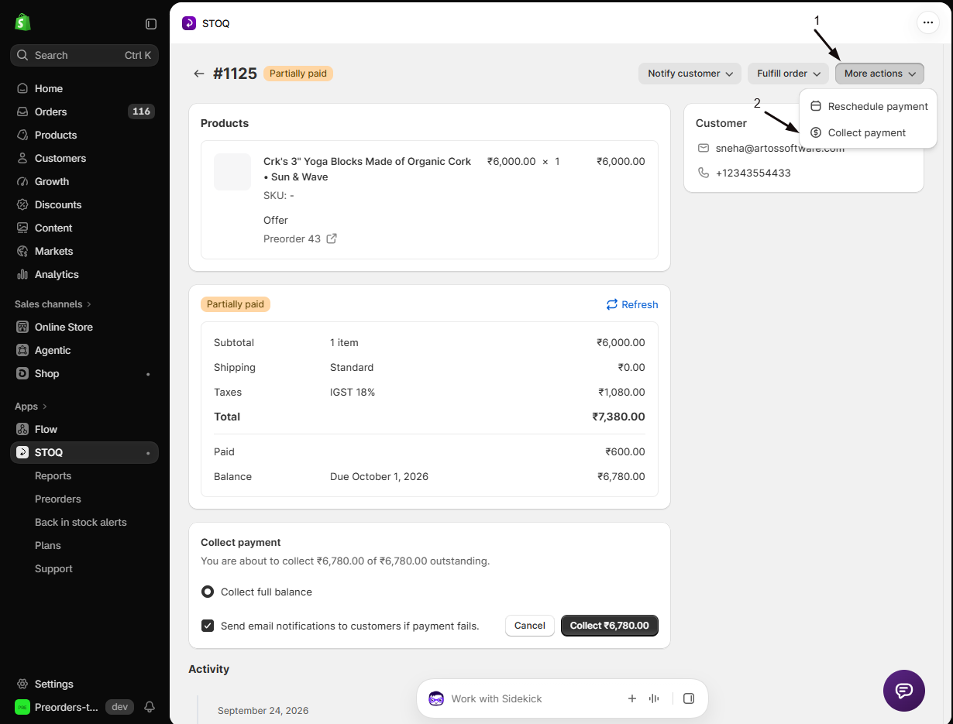Collapse the sidebar with the panel icon
Viewport: 953px width, 724px height.
click(x=151, y=24)
